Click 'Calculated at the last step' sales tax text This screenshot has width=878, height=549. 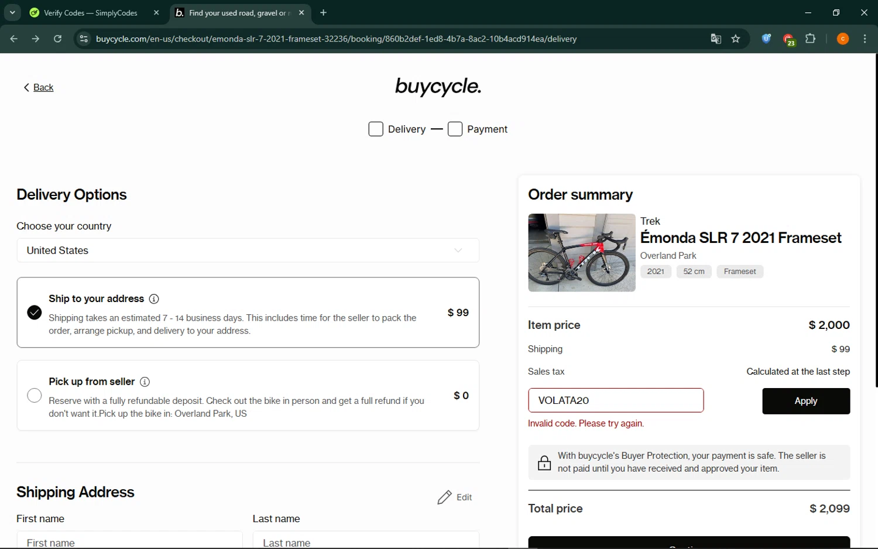pos(798,372)
